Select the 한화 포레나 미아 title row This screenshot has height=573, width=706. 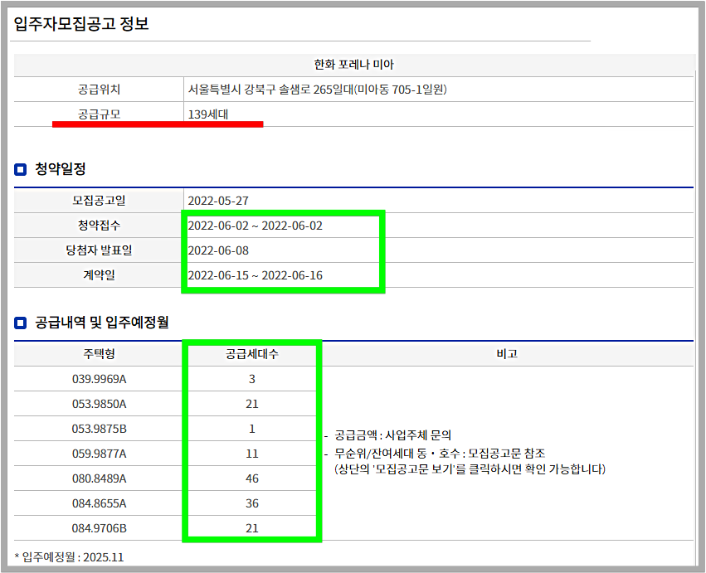click(x=354, y=65)
